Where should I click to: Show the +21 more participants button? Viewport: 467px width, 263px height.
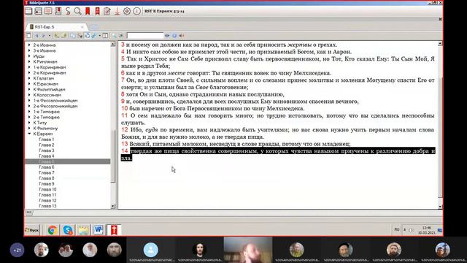(x=17, y=250)
